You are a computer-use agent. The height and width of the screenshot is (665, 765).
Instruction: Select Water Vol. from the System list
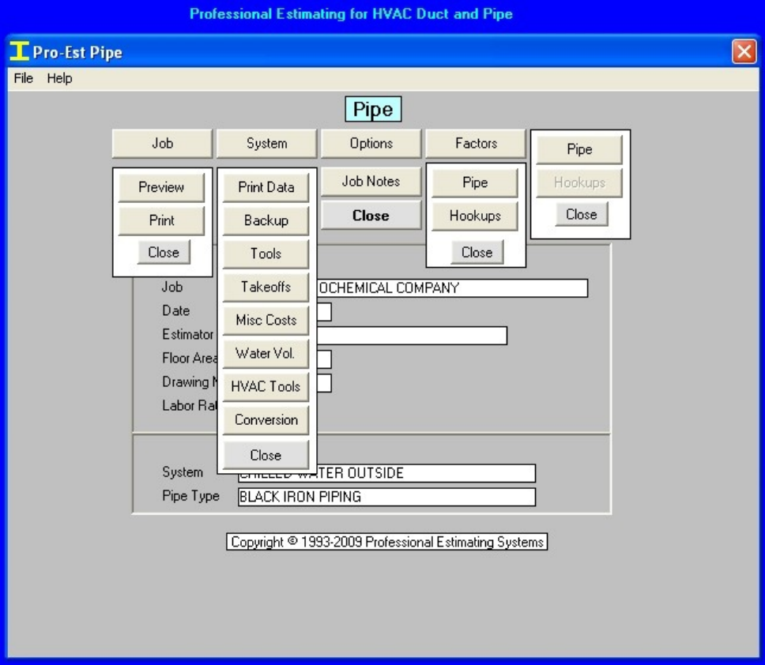tap(266, 353)
